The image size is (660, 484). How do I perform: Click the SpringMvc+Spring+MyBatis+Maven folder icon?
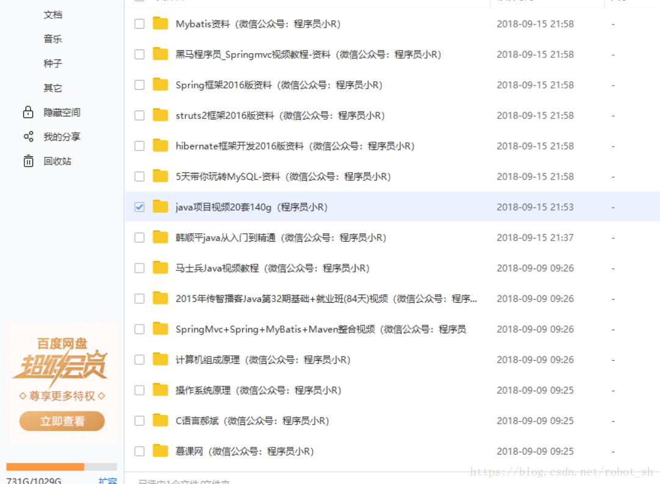tap(160, 329)
